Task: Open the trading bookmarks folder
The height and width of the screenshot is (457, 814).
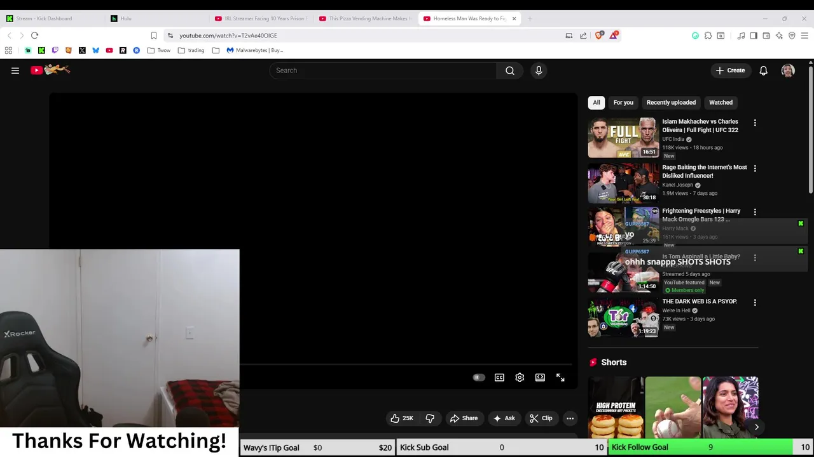Action: pyautogui.click(x=191, y=50)
